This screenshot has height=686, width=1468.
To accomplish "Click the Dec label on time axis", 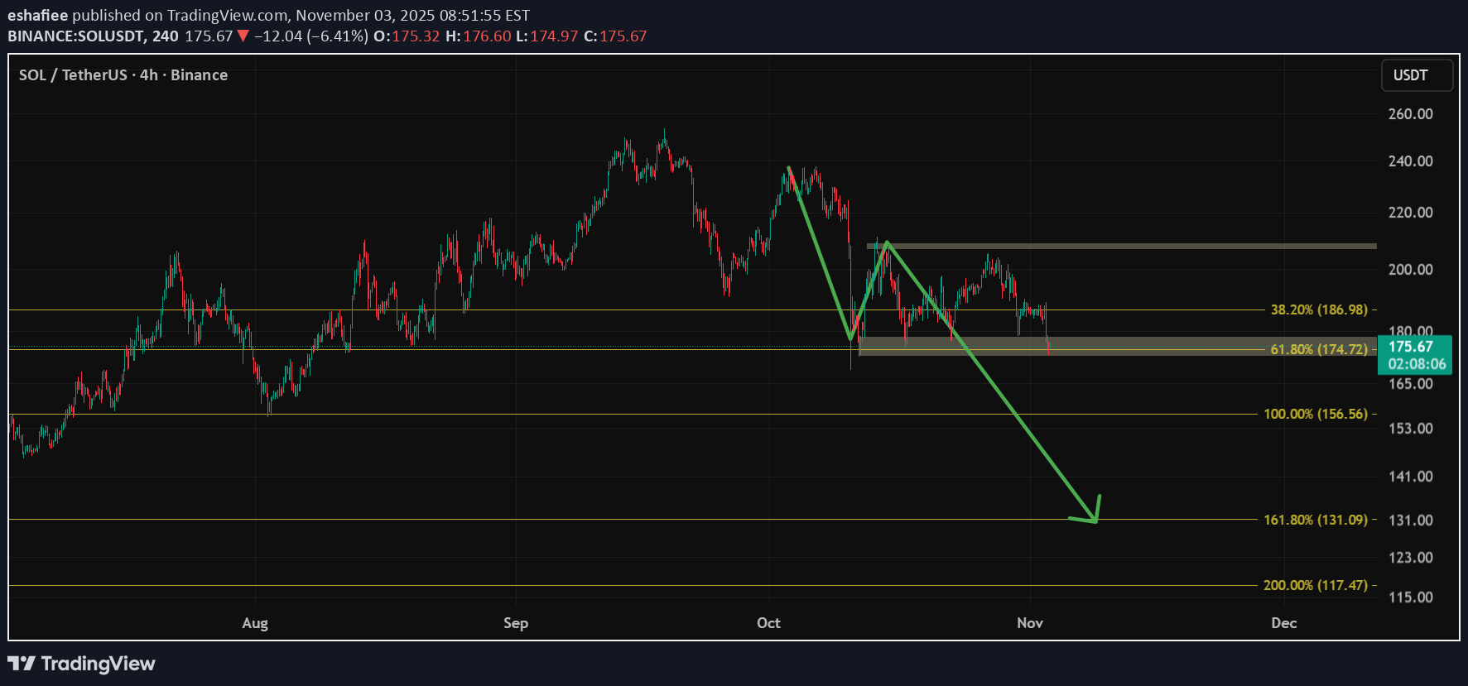I will pos(1283,623).
